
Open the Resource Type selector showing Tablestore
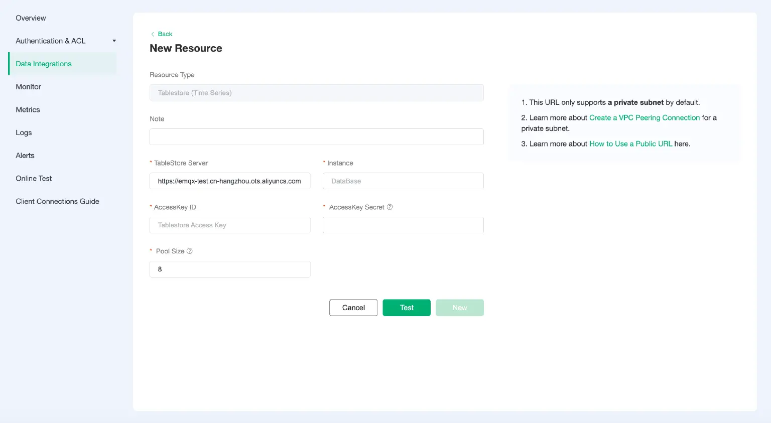(x=316, y=93)
